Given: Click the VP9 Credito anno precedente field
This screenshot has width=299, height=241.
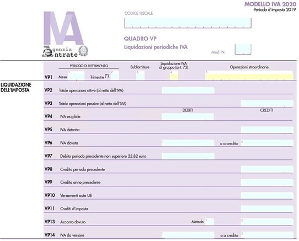Looking at the screenshot, I should click(267, 183).
